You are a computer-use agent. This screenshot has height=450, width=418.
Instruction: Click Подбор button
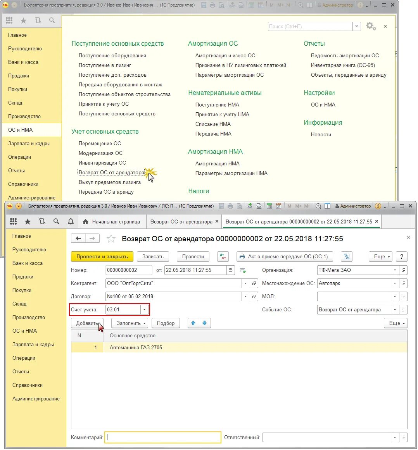(166, 323)
